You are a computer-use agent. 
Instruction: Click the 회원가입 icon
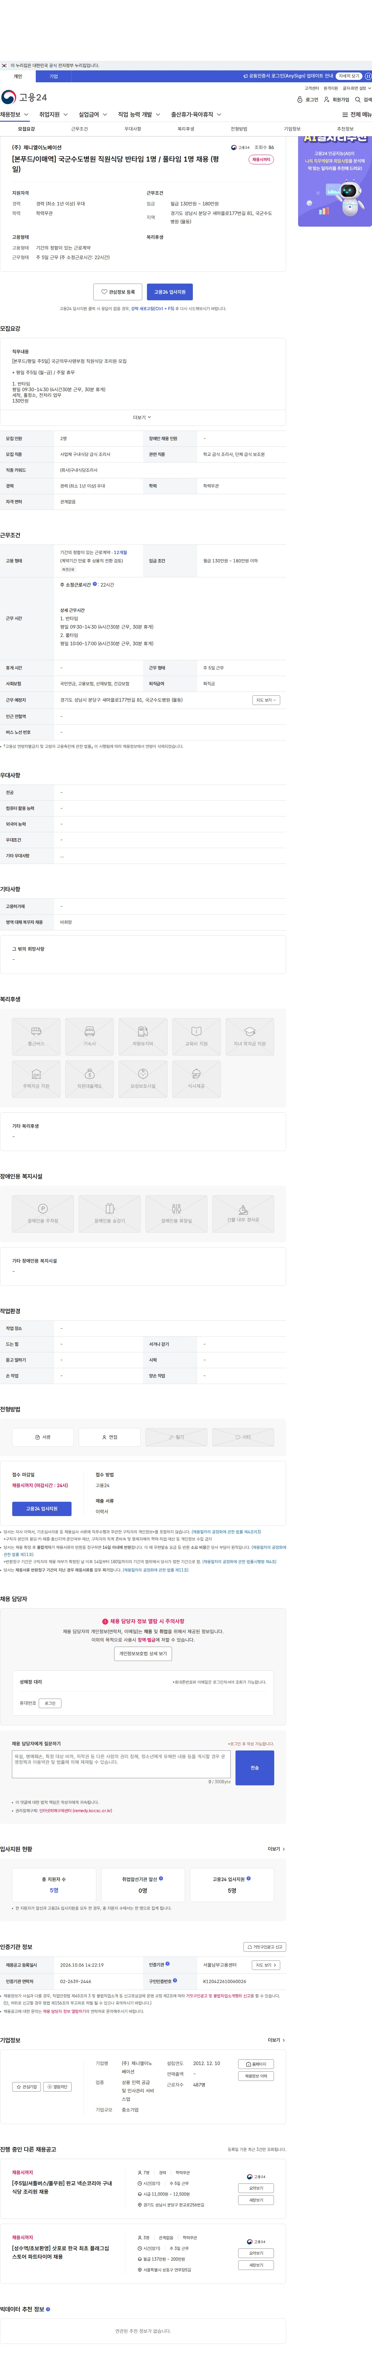click(x=336, y=100)
